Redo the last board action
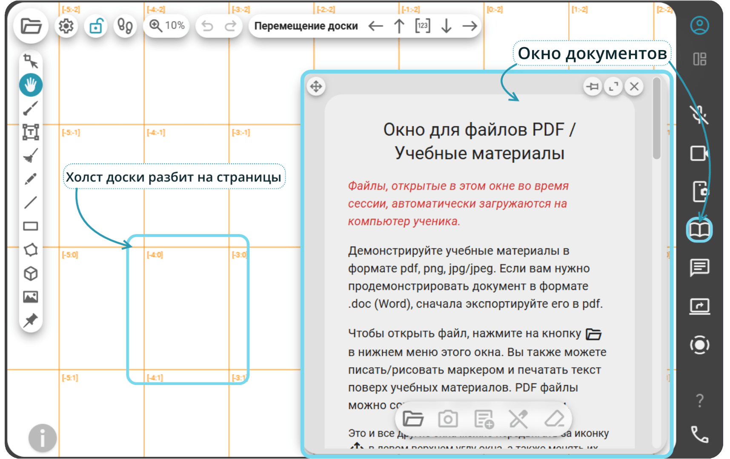This screenshot has width=730, height=459. [231, 26]
